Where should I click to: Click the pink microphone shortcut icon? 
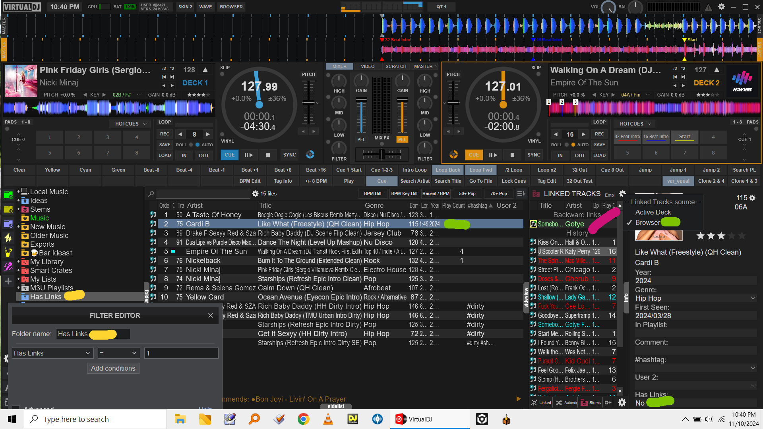click(8, 267)
